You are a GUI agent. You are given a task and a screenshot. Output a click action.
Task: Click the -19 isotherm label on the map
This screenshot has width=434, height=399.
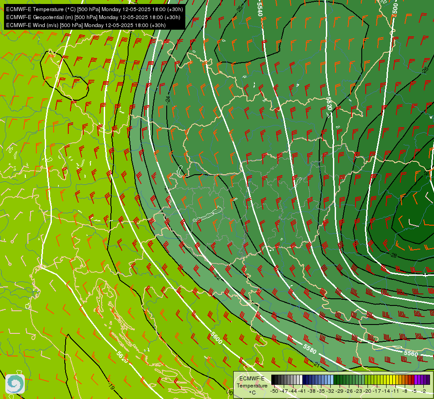(x=111, y=387)
